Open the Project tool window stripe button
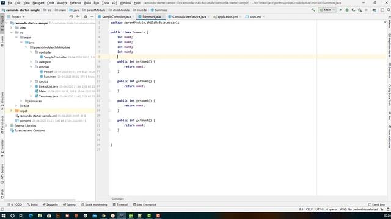391x219 pixels. tap(2, 23)
